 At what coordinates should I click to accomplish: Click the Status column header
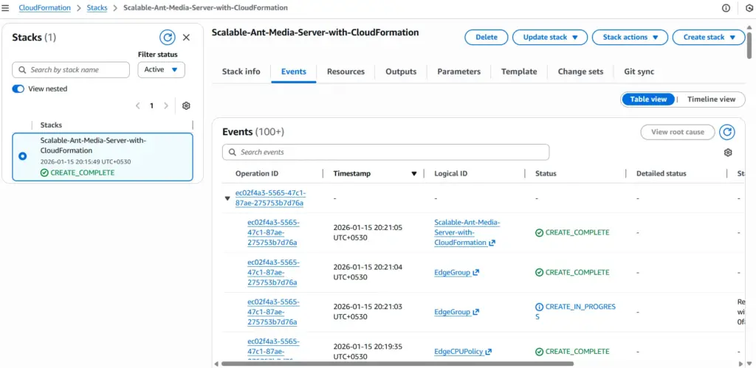[x=546, y=173]
